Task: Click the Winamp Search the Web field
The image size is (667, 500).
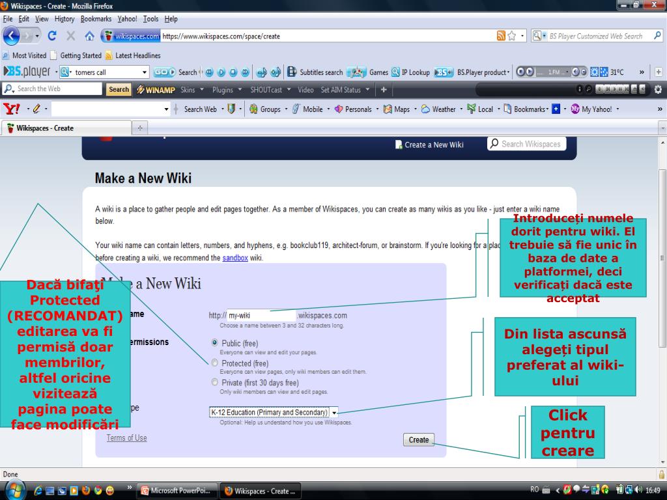Action: pyautogui.click(x=52, y=89)
